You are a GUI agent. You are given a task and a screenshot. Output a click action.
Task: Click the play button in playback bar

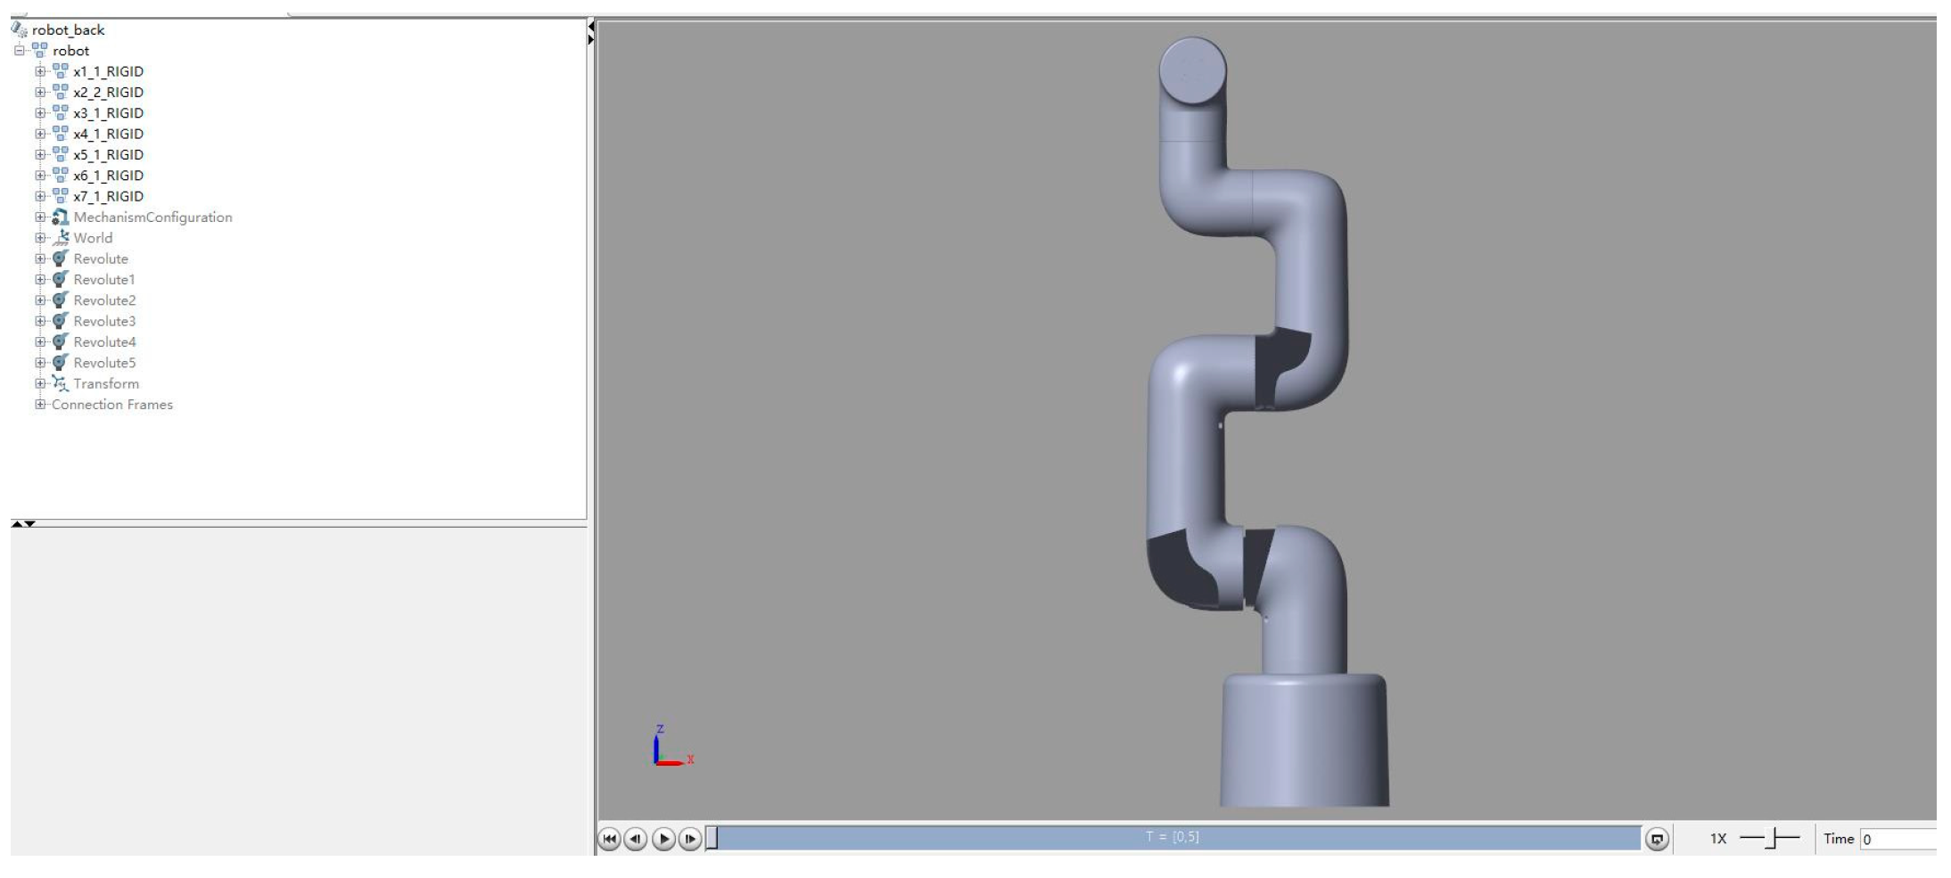(663, 839)
